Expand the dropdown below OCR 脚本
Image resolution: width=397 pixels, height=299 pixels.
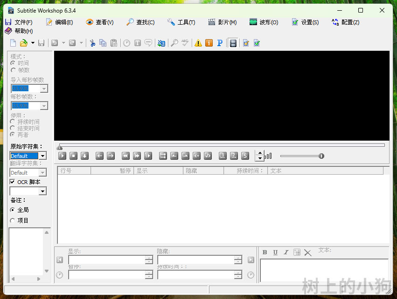coord(42,191)
